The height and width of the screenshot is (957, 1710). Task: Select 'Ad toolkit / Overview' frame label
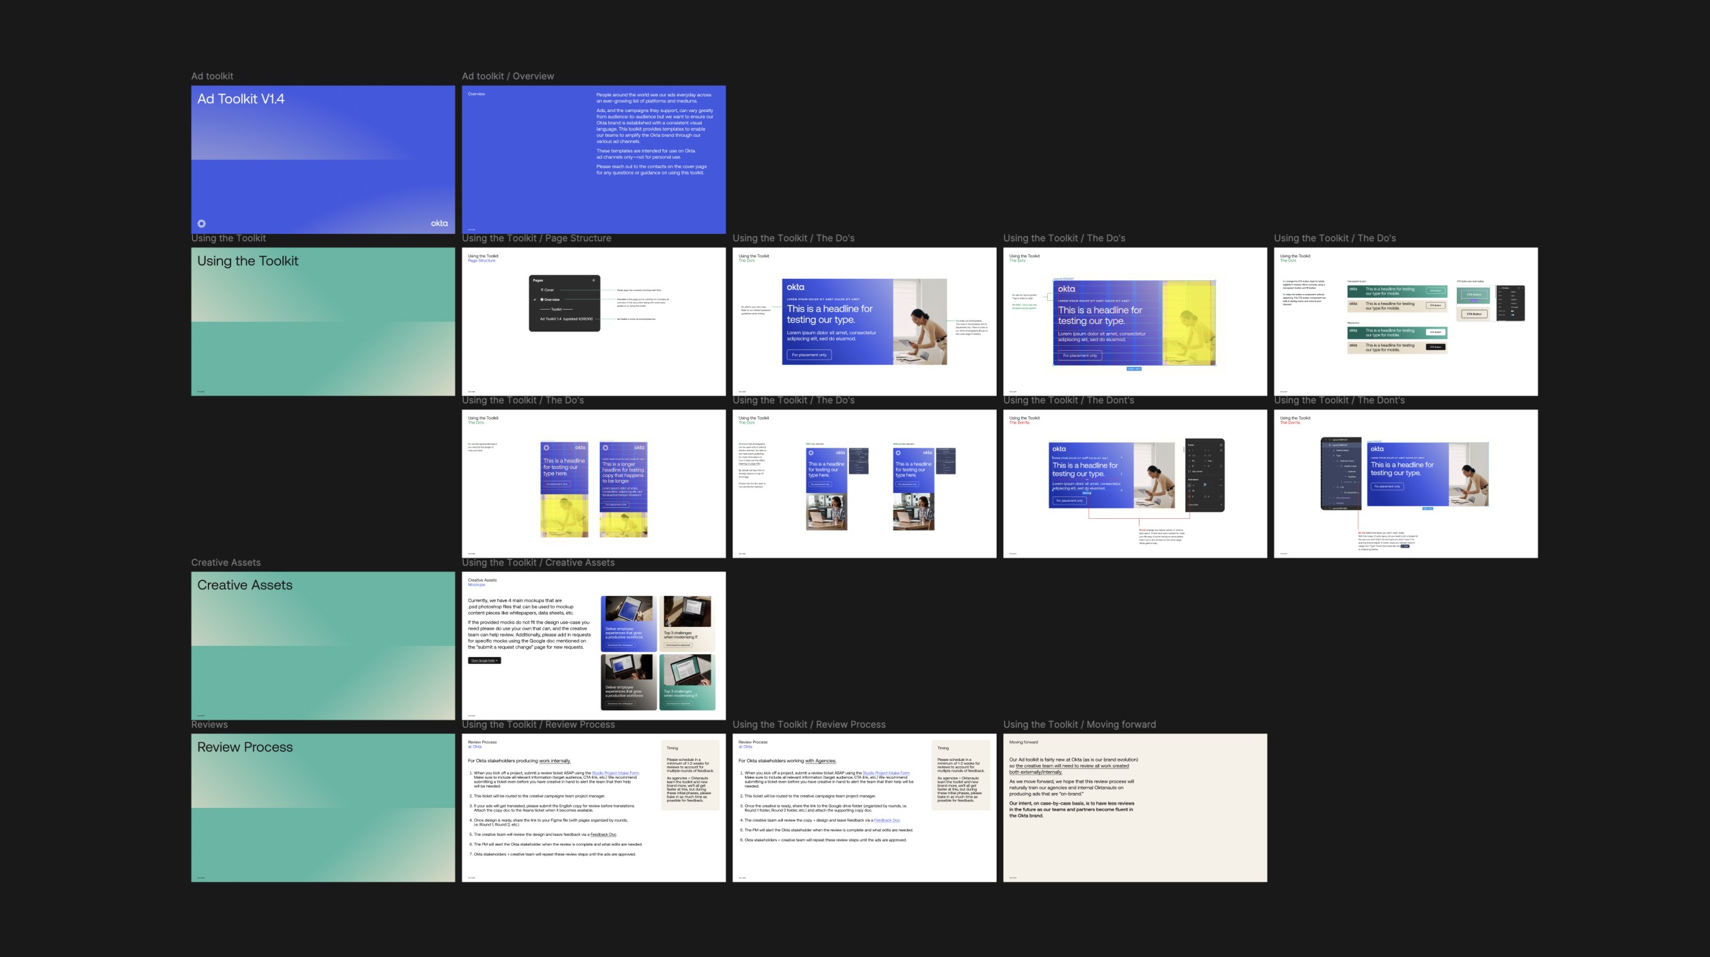pos(508,77)
